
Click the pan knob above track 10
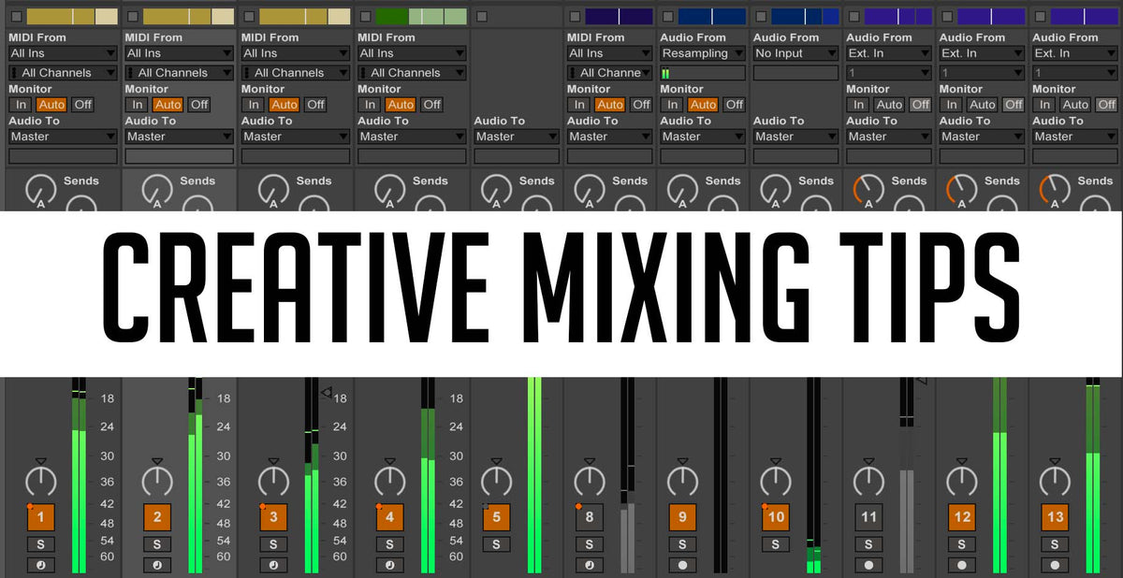coord(775,481)
